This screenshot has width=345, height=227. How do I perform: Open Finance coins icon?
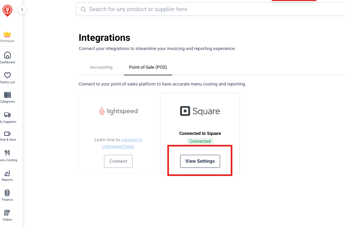coord(7,193)
